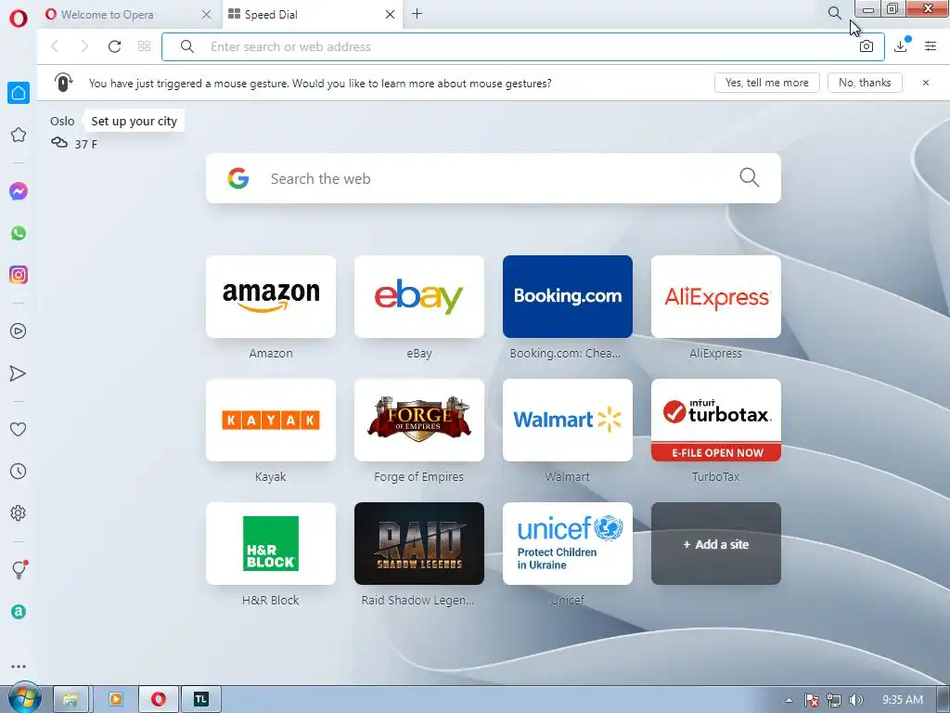Click the Google search magnifier icon
This screenshot has height=713, width=950.
pos(750,177)
